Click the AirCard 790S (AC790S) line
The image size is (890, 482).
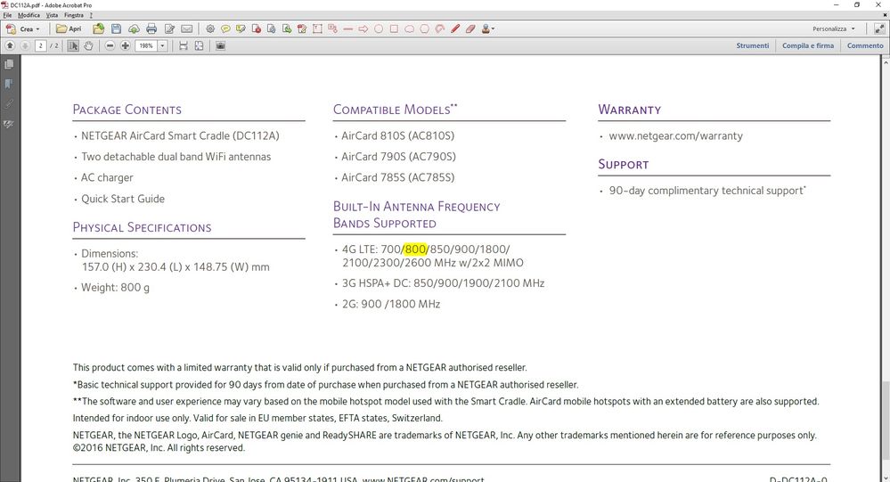[x=398, y=157]
